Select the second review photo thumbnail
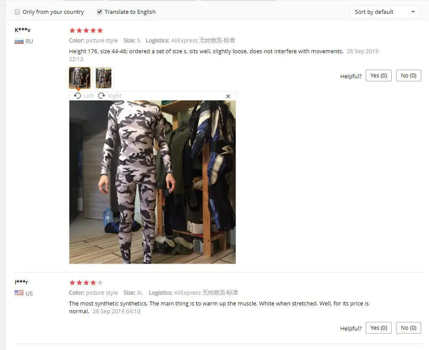The height and width of the screenshot is (350, 429). 104,78
